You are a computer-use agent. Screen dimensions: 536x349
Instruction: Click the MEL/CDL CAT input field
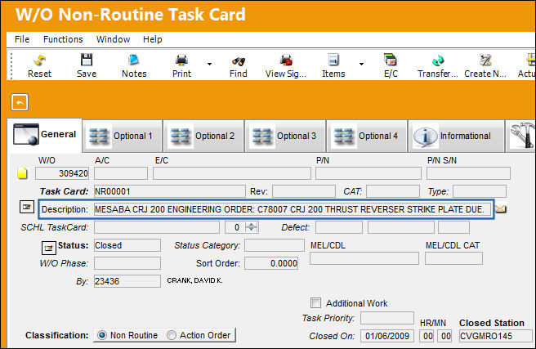453,258
